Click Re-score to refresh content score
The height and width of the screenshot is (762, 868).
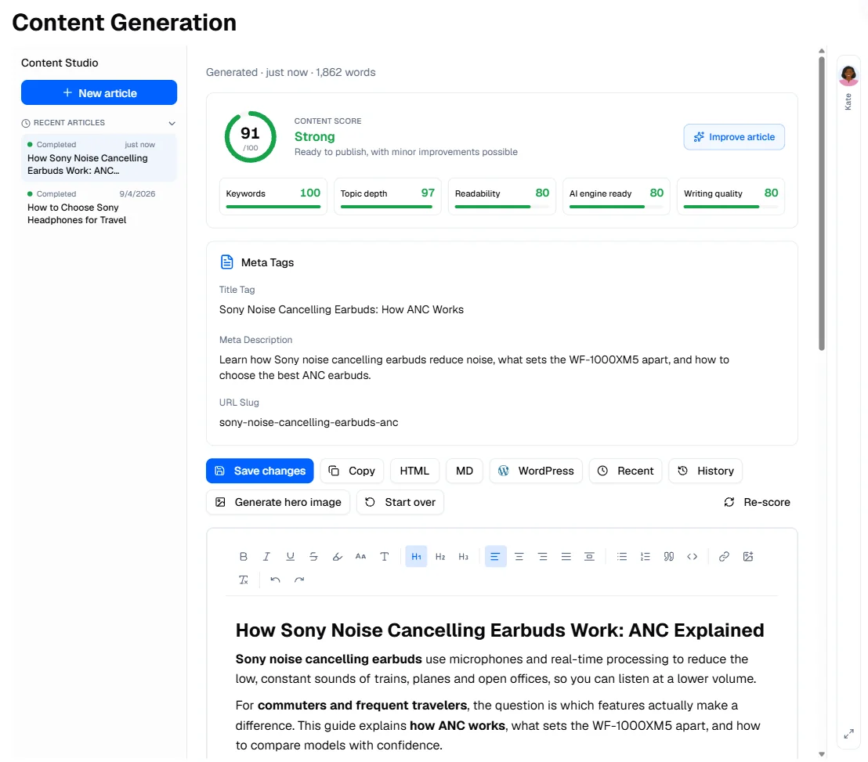coord(757,502)
